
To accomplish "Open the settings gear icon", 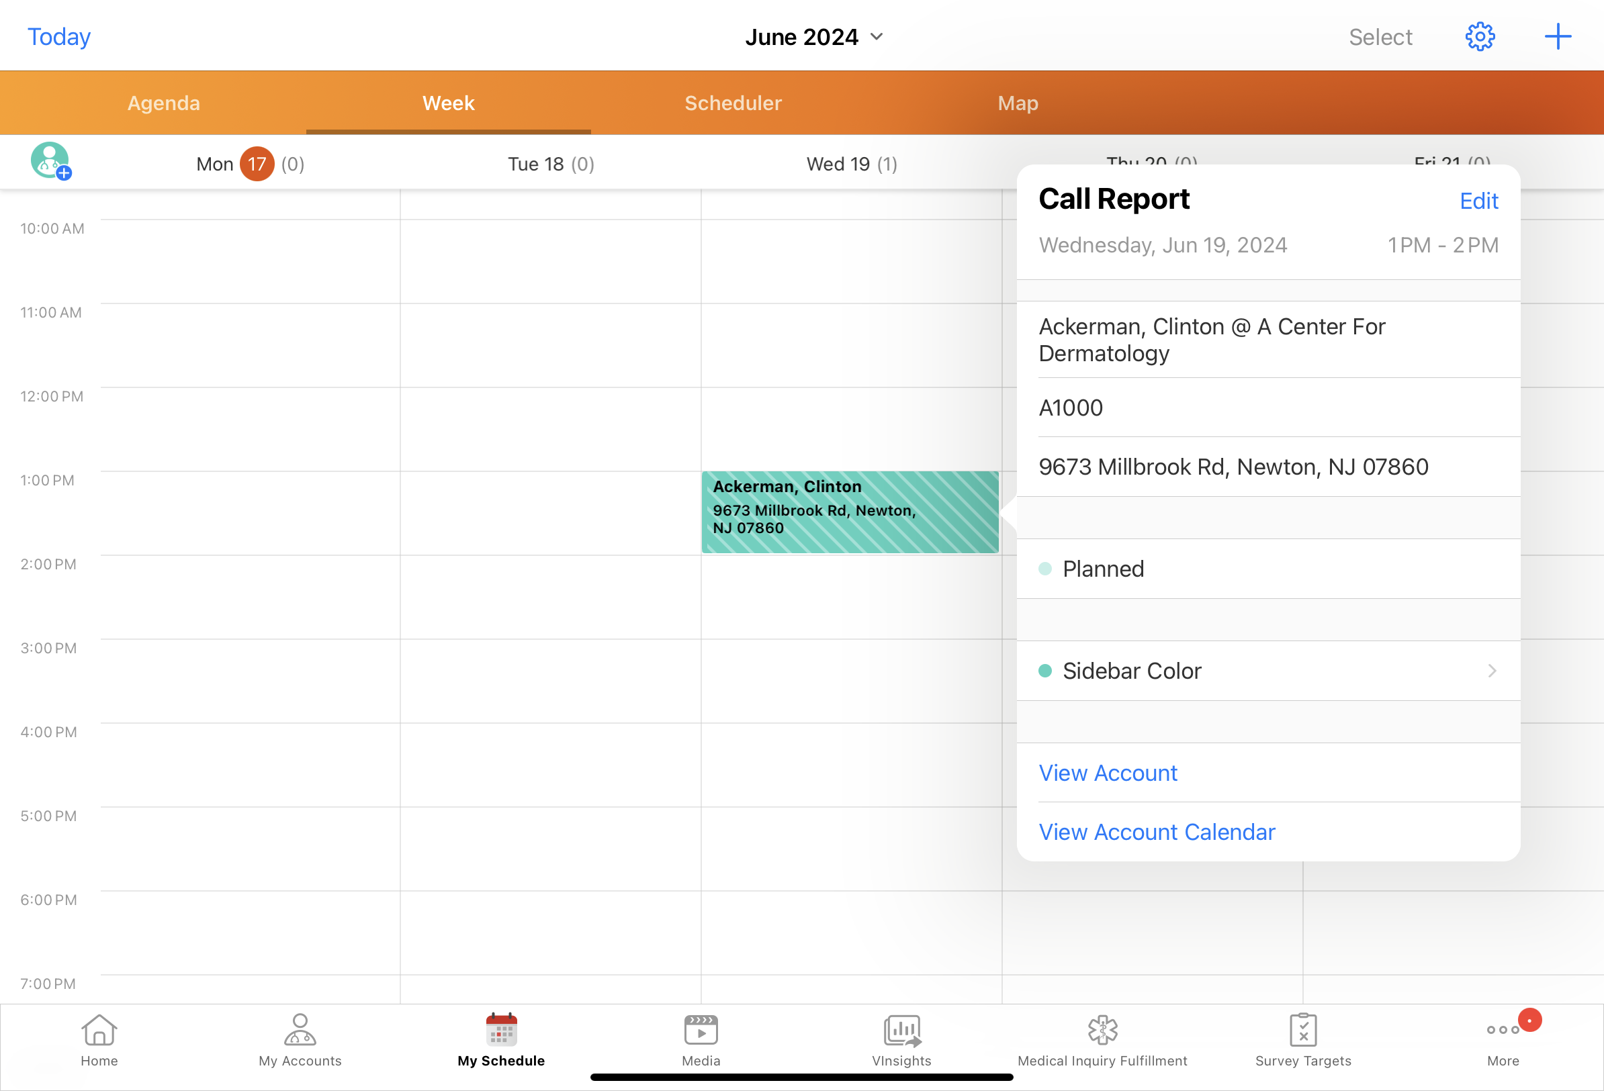I will pos(1479,36).
